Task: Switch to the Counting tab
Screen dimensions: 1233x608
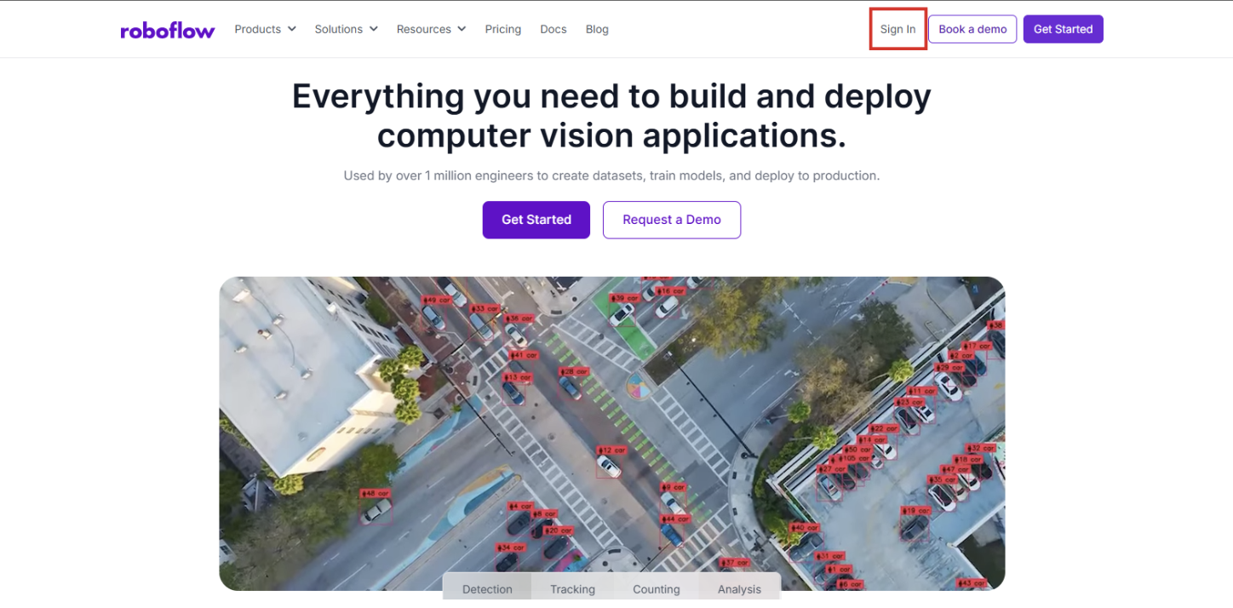Action: point(656,588)
